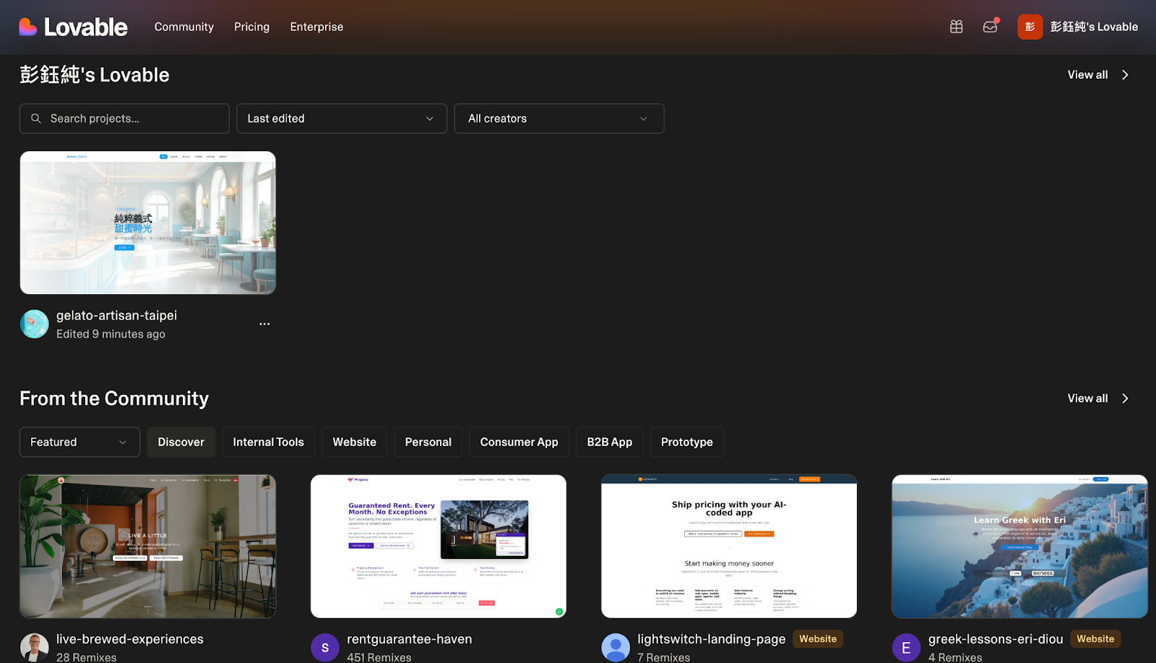This screenshot has height=663, width=1156.
Task: Click the rentguarantee-haven purple S avatar
Action: pyautogui.click(x=325, y=647)
